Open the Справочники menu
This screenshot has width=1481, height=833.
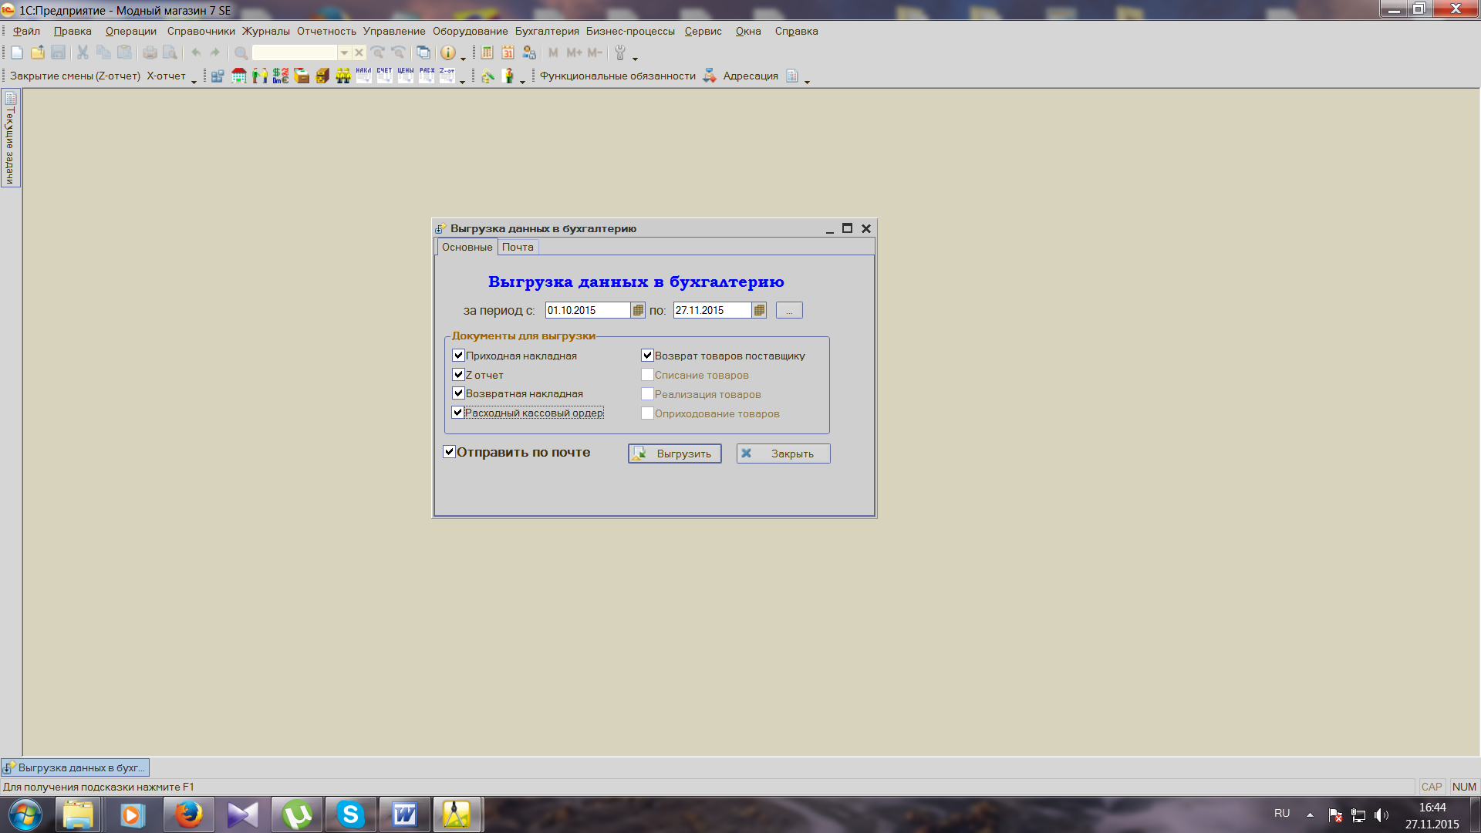tap(201, 31)
